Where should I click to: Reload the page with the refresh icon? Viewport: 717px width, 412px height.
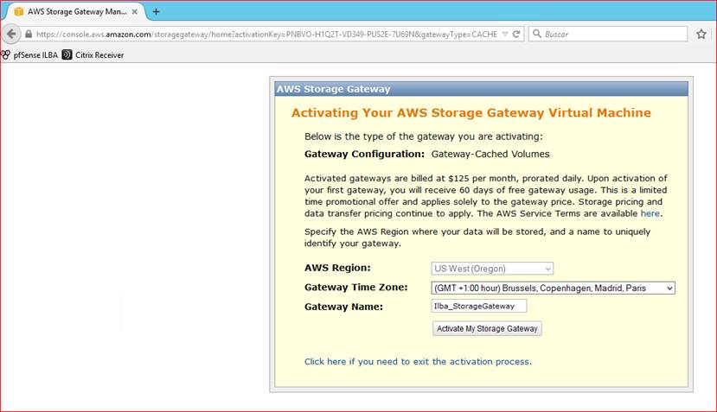[516, 35]
